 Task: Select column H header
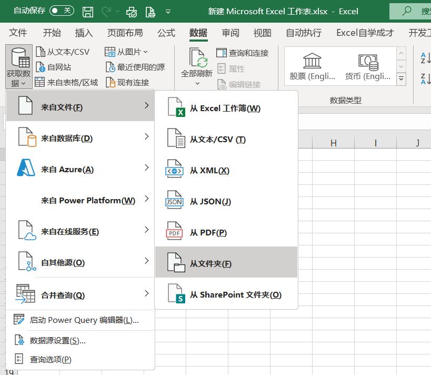point(334,143)
